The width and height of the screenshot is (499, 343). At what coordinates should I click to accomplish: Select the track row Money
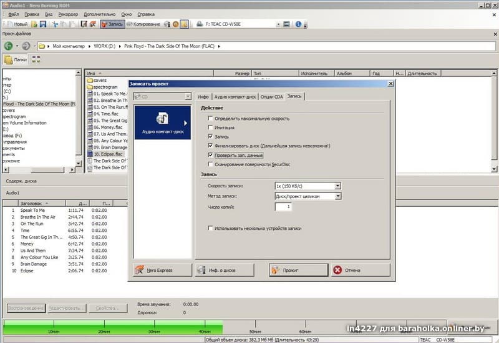(x=27, y=244)
